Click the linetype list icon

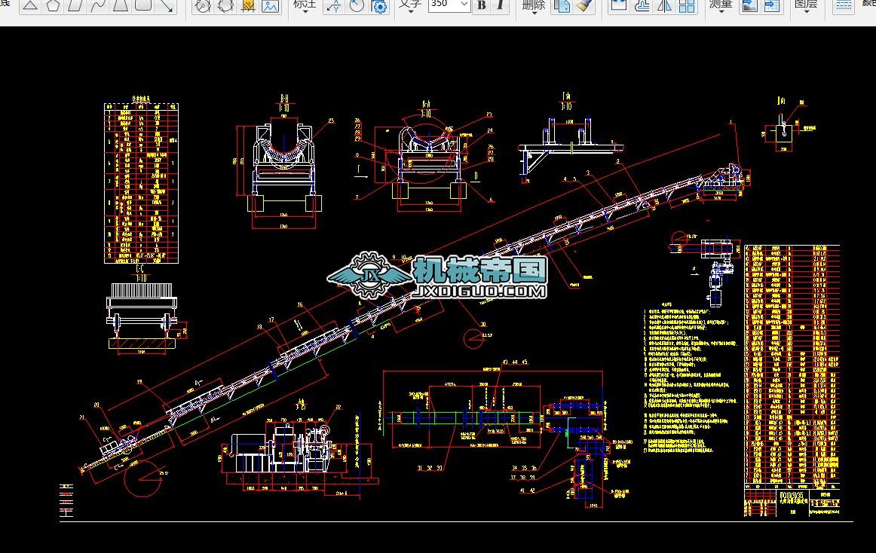click(x=843, y=6)
